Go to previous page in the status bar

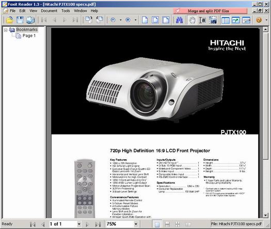pos(43,224)
